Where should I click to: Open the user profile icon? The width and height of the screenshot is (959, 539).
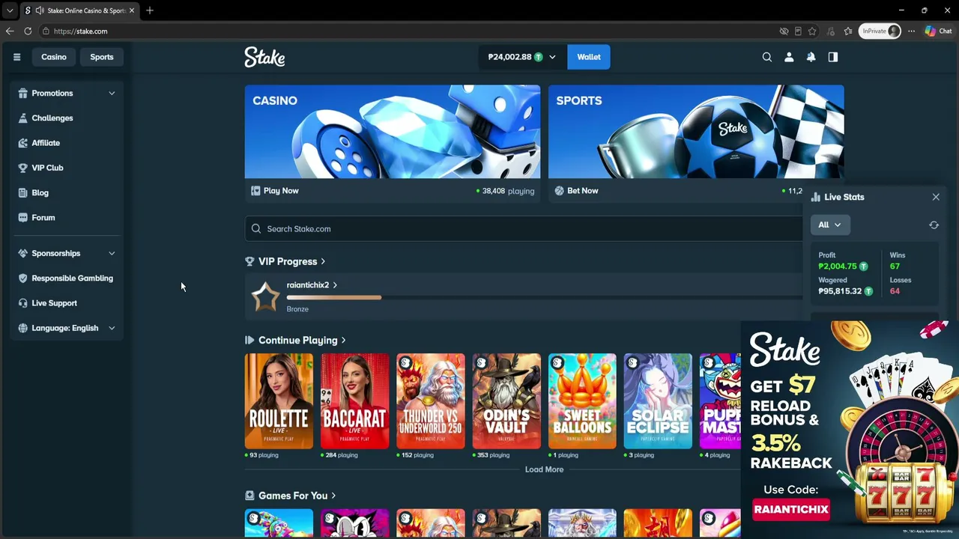(789, 57)
